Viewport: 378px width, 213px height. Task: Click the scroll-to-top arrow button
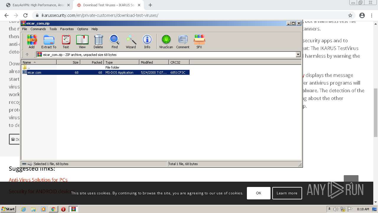351,183
